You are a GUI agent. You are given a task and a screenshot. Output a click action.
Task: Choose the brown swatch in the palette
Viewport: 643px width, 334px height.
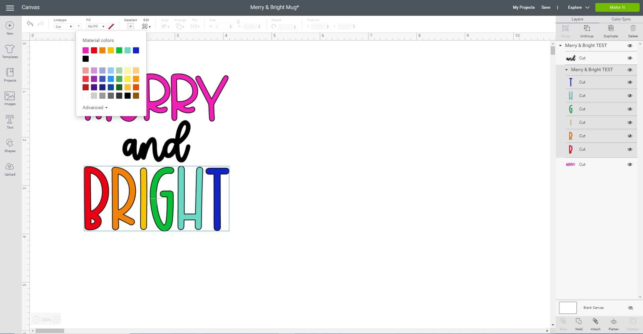(x=136, y=96)
